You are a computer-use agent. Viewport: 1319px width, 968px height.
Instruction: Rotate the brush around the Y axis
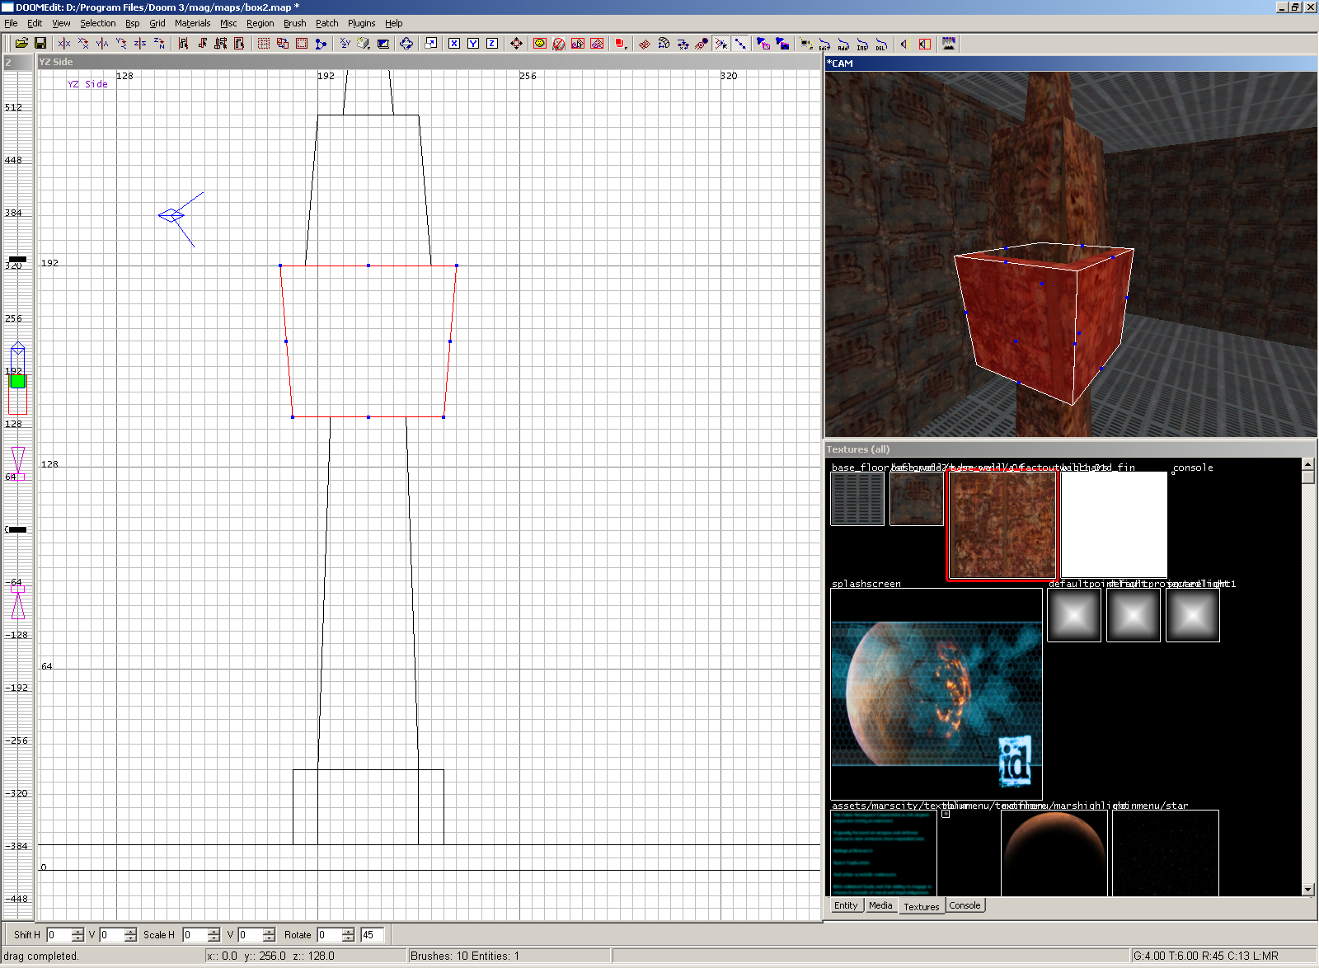coord(121,44)
